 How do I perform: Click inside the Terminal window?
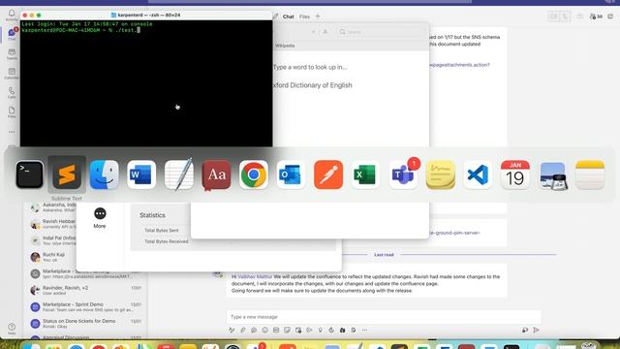coord(146,83)
